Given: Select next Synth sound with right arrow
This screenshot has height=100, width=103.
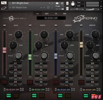Looking at the screenshot, I should tap(46, 89).
